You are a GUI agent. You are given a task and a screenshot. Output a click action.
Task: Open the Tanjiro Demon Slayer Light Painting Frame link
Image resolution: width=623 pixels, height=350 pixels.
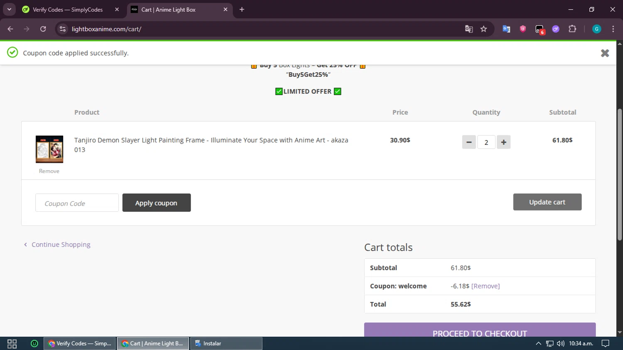(x=211, y=145)
